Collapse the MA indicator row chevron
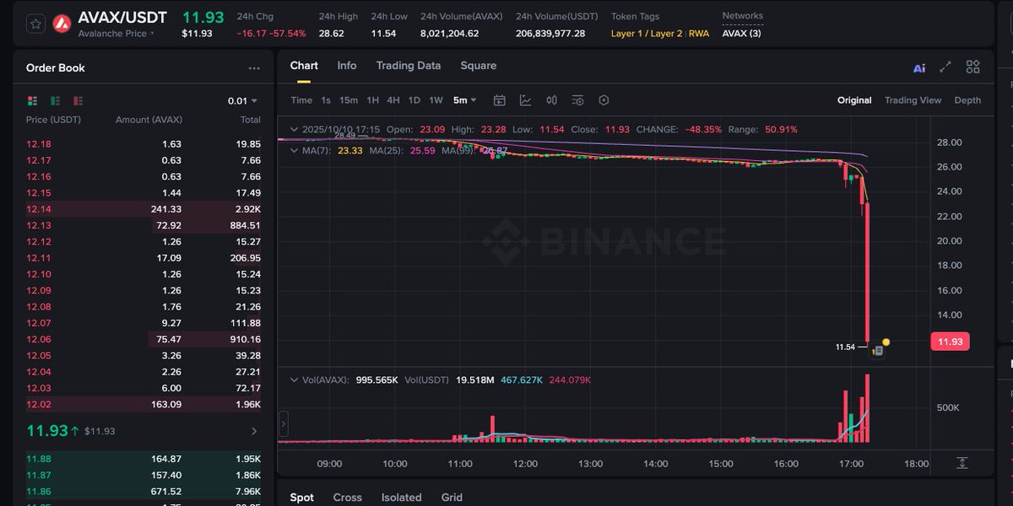 294,150
